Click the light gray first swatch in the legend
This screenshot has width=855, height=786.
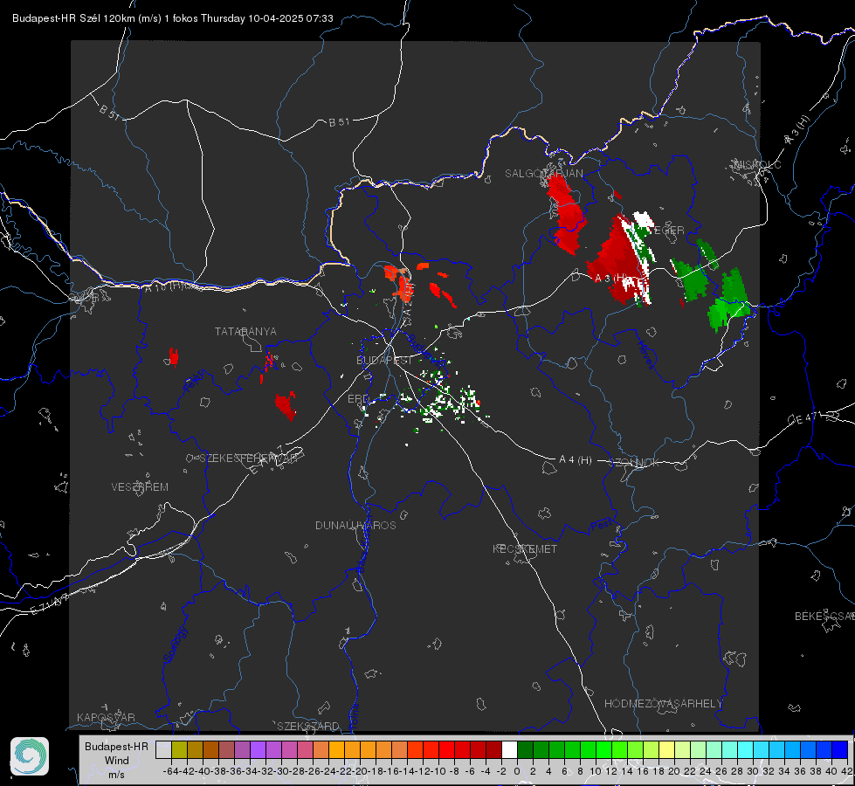[x=163, y=749]
